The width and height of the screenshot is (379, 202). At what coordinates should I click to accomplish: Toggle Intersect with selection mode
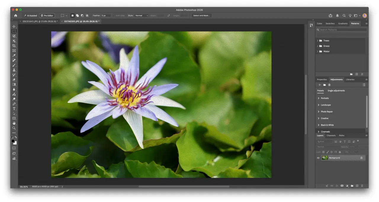(x=87, y=16)
